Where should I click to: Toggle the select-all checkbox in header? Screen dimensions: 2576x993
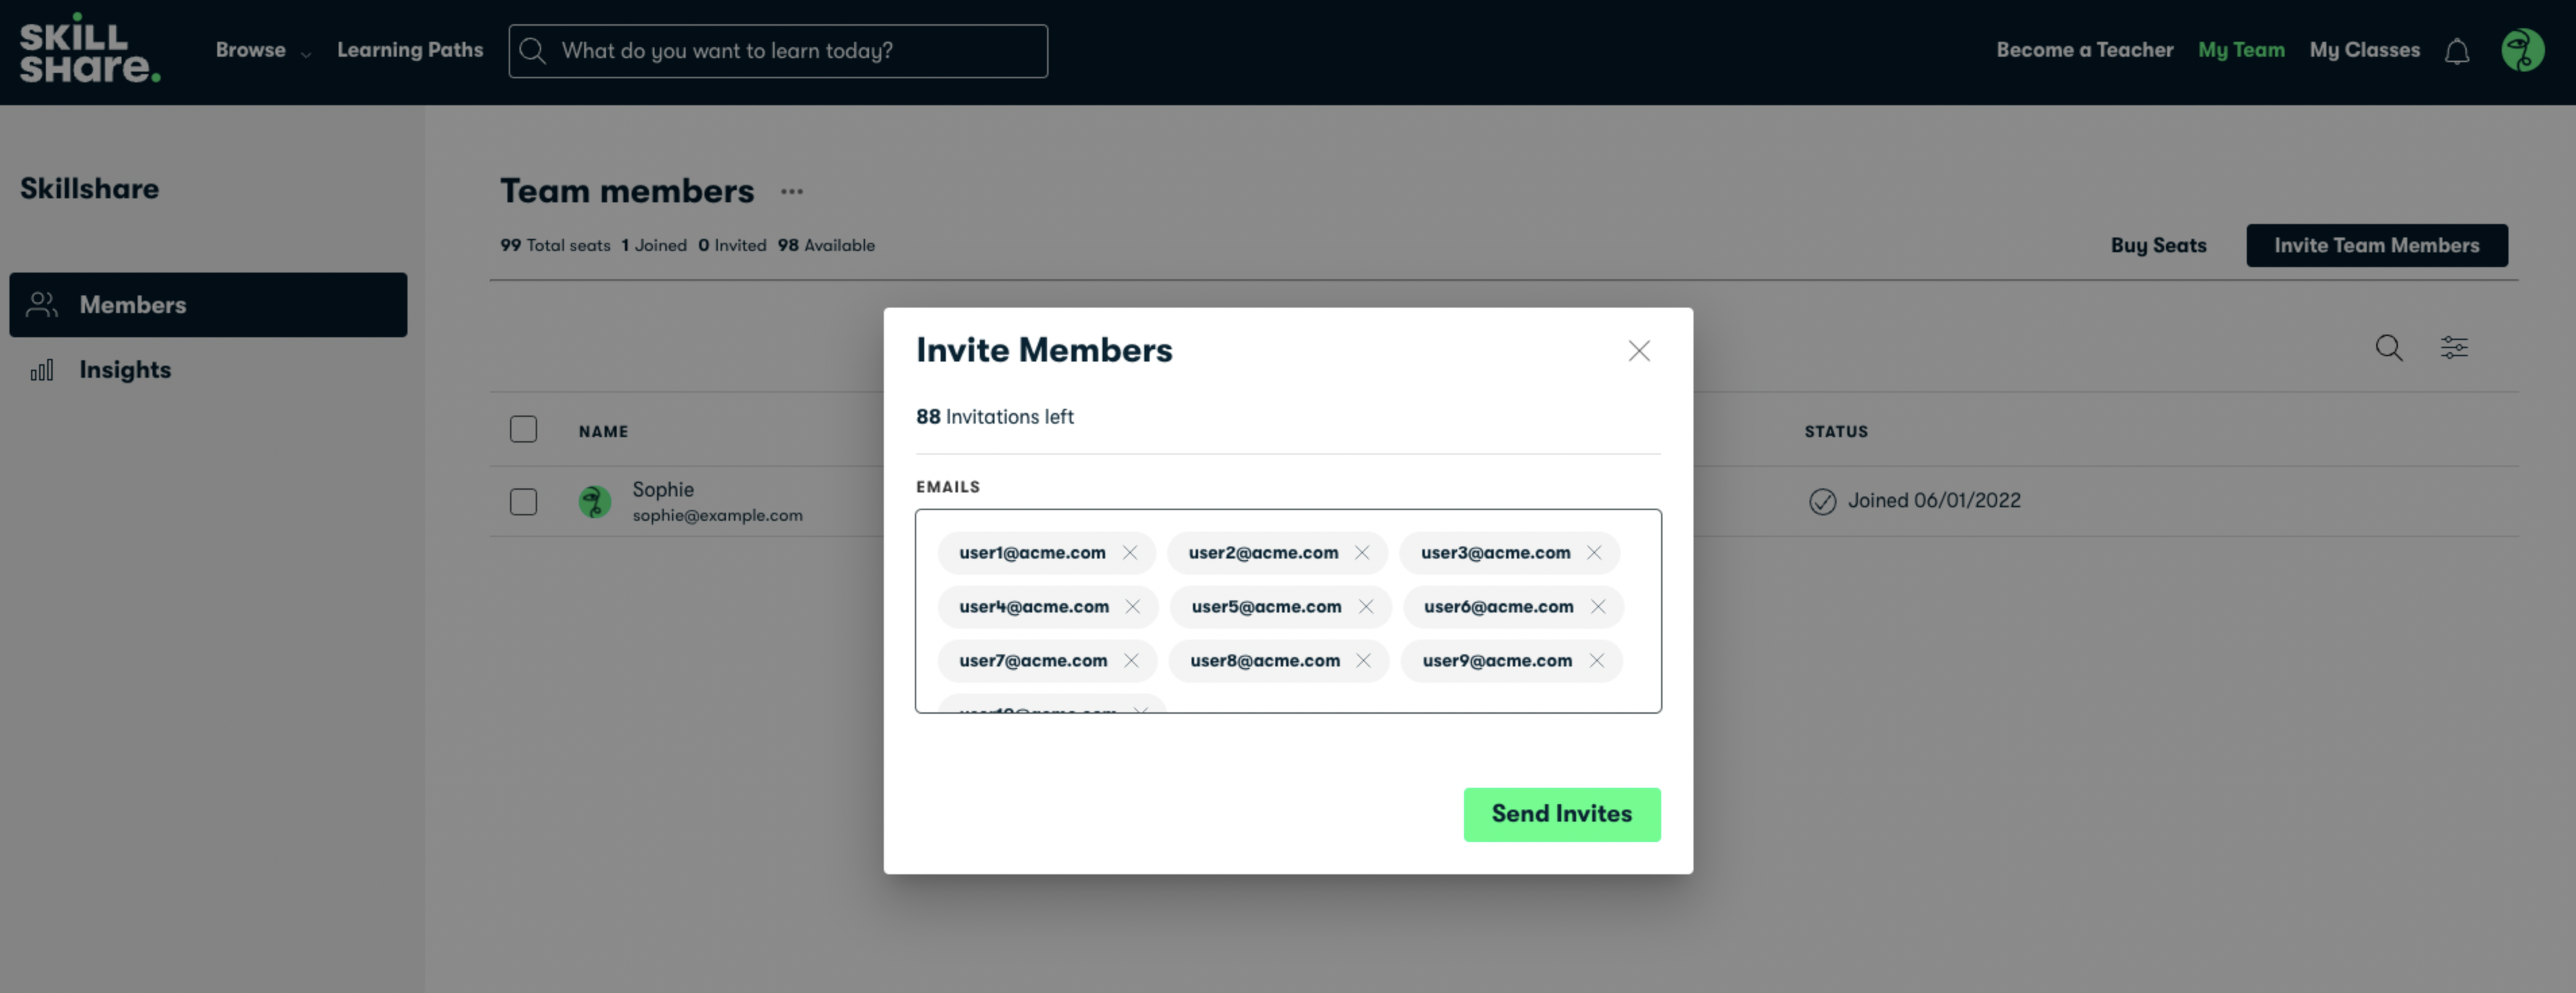523,429
